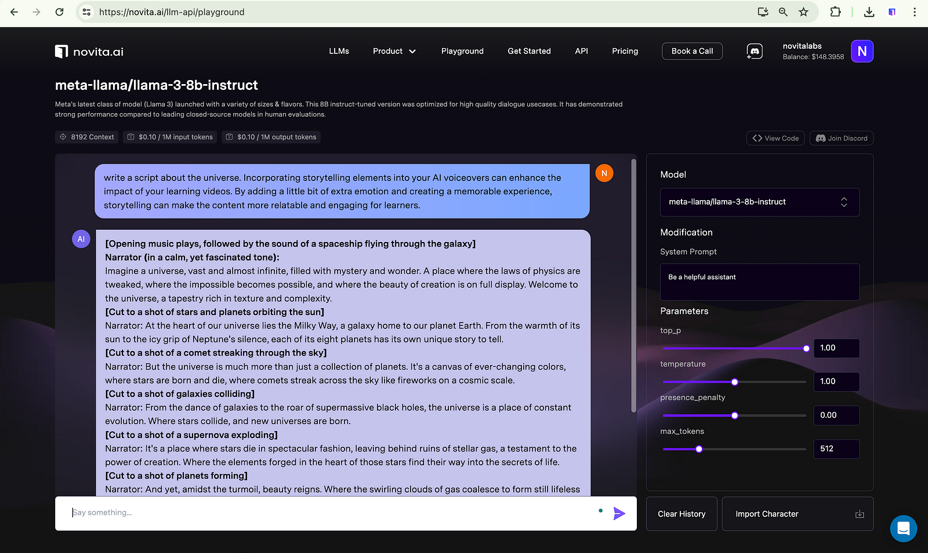Click the Parameters section label

tap(684, 311)
